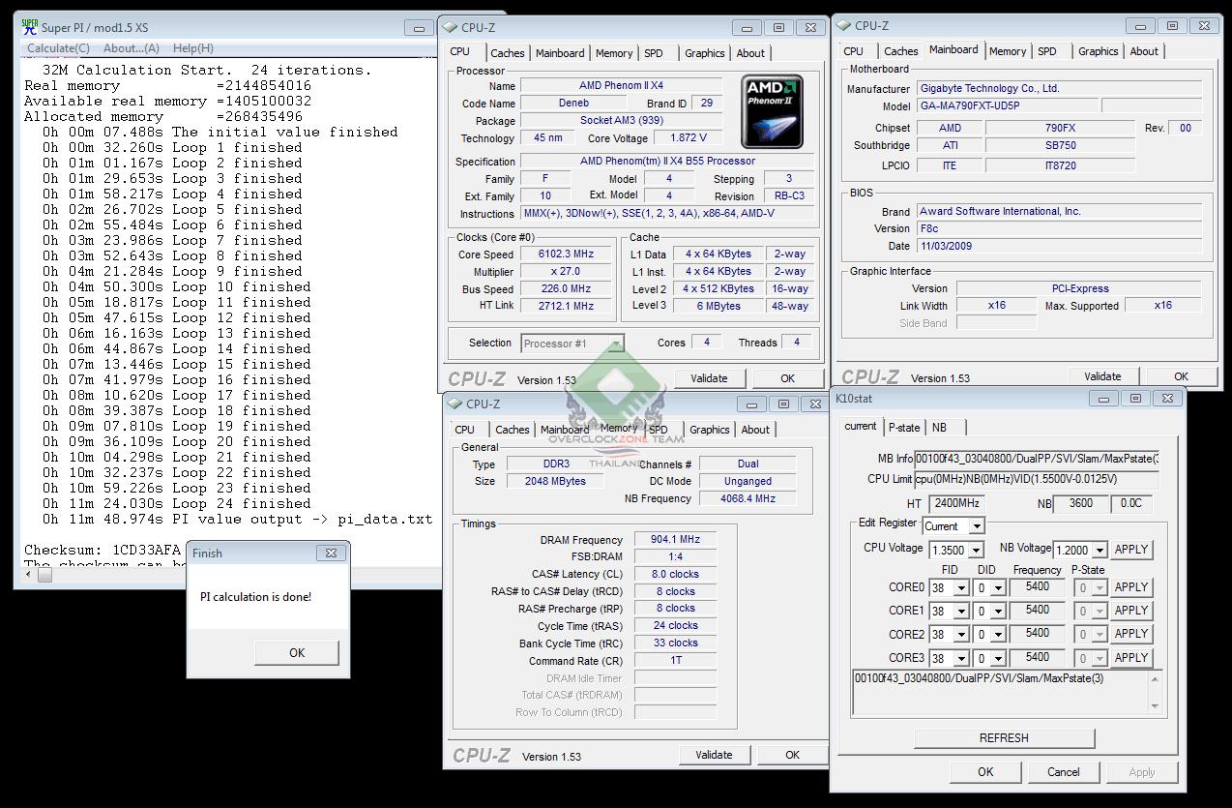Click the Super PI horizontal scrollbar thumb

click(x=44, y=575)
